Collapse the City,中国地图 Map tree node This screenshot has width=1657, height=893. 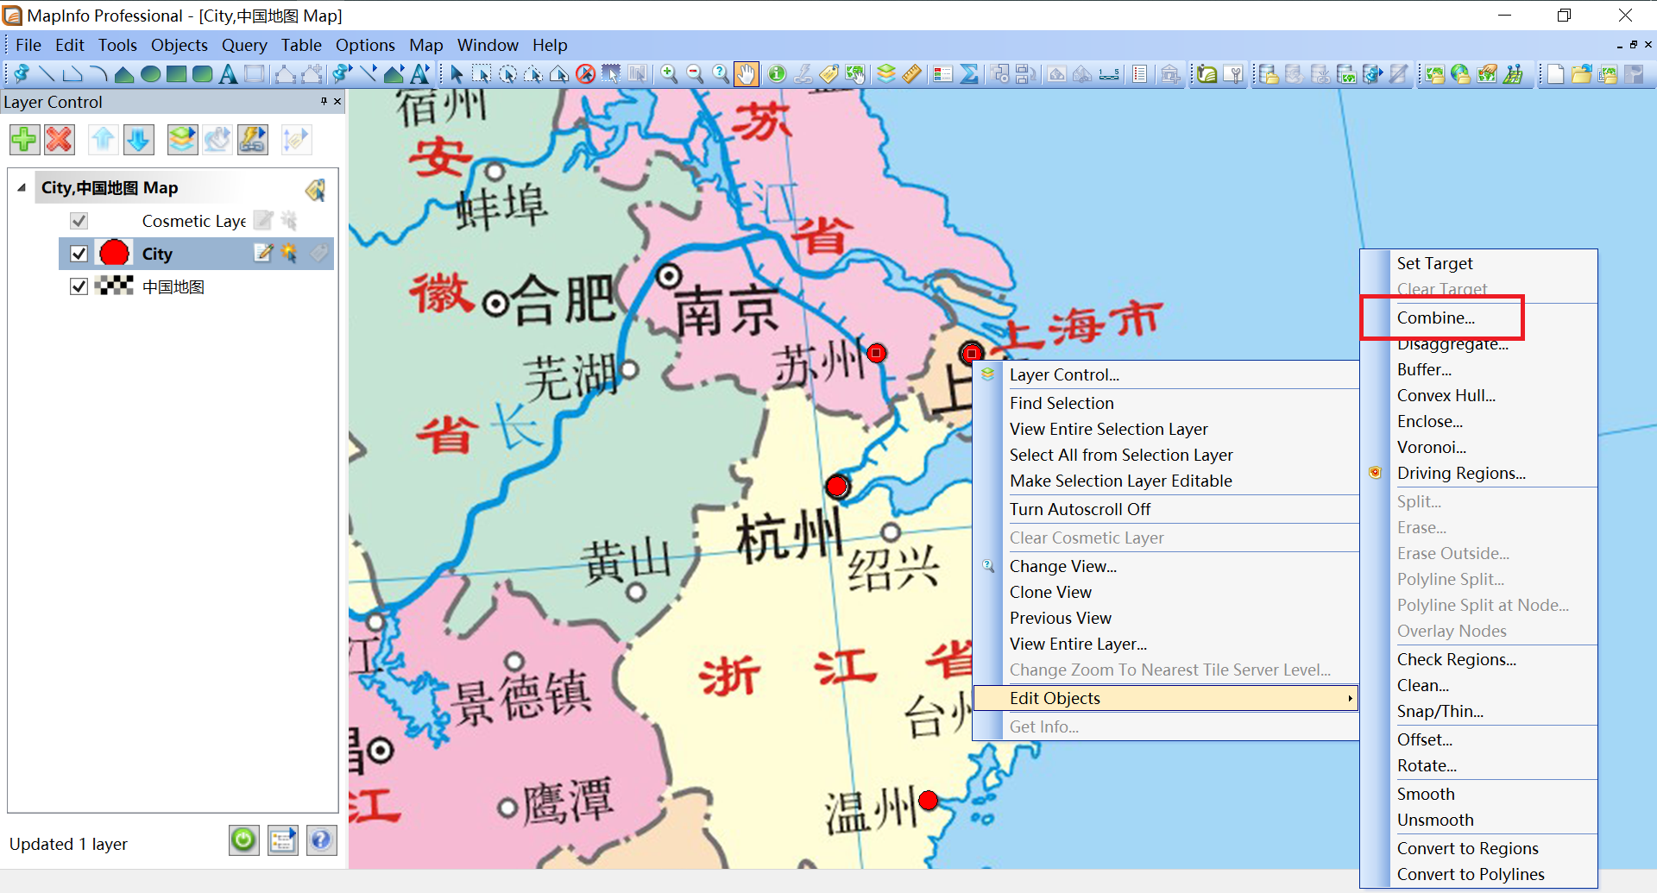click(21, 187)
